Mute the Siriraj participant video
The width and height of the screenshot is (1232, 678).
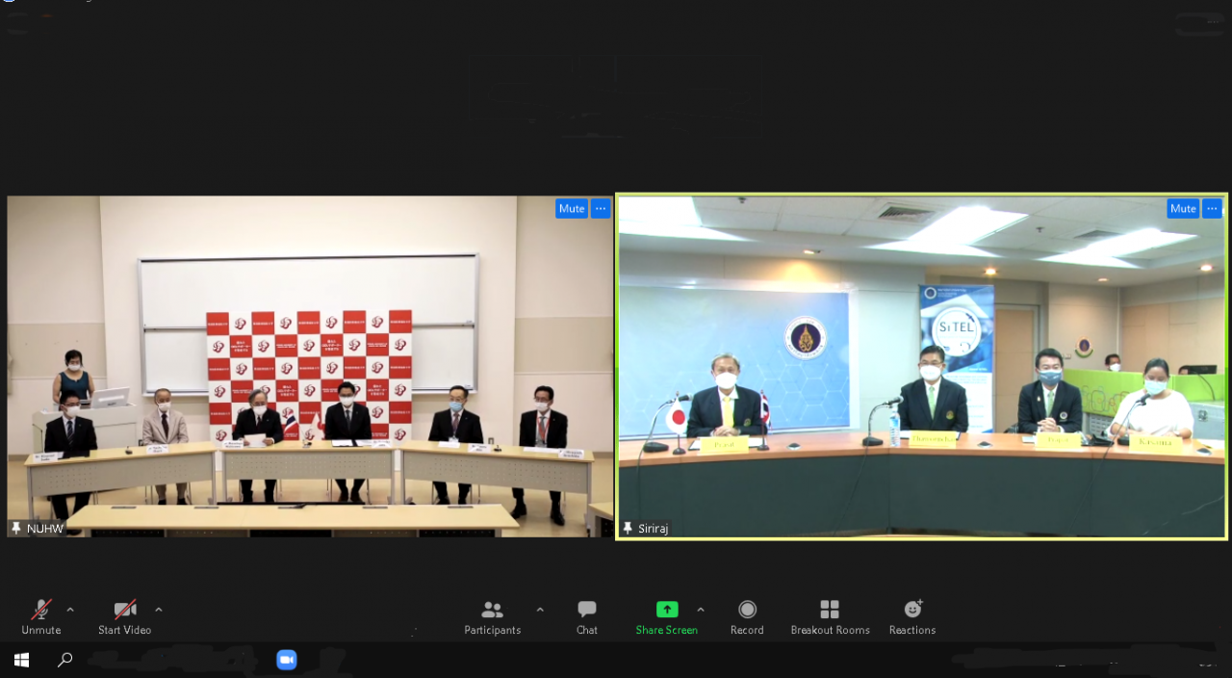coord(1183,209)
